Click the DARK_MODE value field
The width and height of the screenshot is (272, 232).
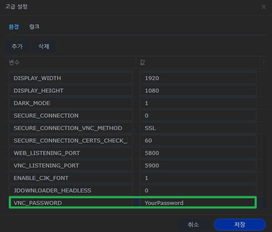(198, 103)
